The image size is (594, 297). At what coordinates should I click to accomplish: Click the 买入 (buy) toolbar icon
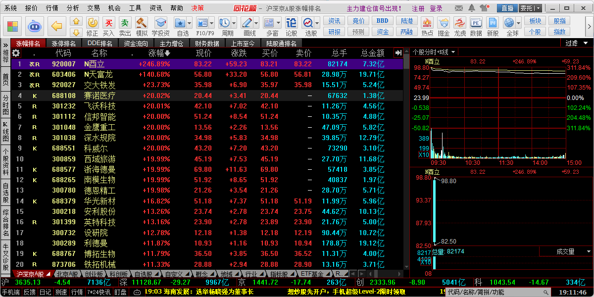[108, 26]
